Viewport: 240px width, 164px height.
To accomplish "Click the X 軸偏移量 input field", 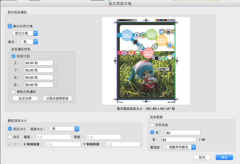I will pos(63,144).
